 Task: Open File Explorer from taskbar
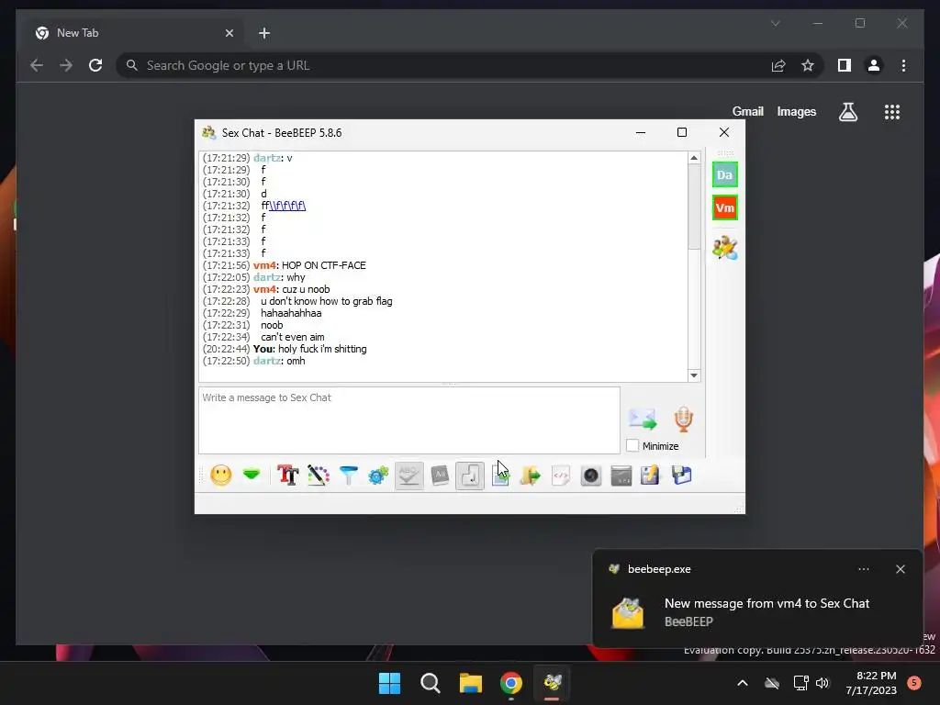click(x=471, y=683)
